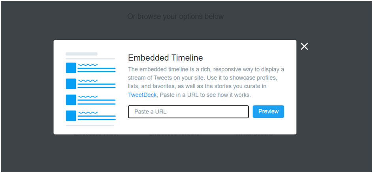
Task: Click the first blue square in the timeline illustration
Action: point(71,68)
